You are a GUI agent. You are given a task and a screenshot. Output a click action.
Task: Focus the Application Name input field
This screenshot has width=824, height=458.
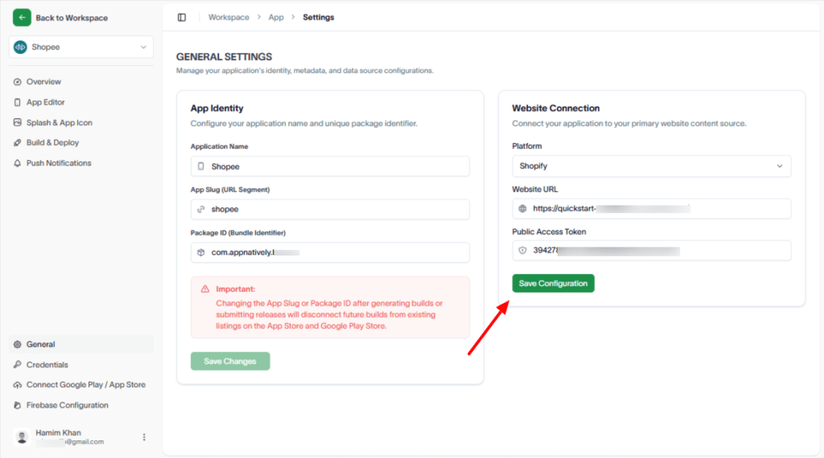pyautogui.click(x=330, y=166)
